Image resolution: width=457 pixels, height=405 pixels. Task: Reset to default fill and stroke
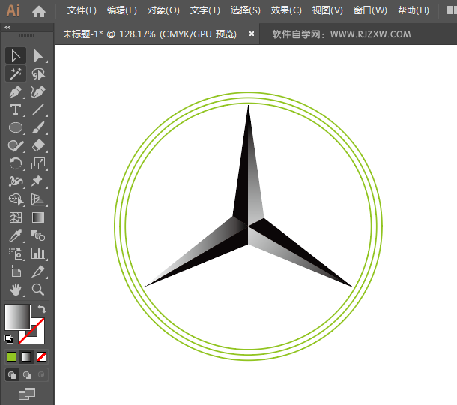pos(9,339)
